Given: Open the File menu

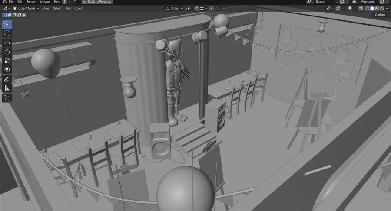Looking at the screenshot, I should point(11,1).
